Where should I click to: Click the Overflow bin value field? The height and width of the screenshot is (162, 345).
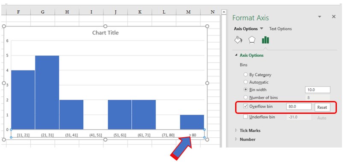(x=299, y=107)
